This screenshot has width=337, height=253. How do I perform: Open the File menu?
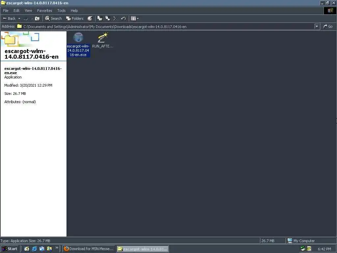click(6, 11)
